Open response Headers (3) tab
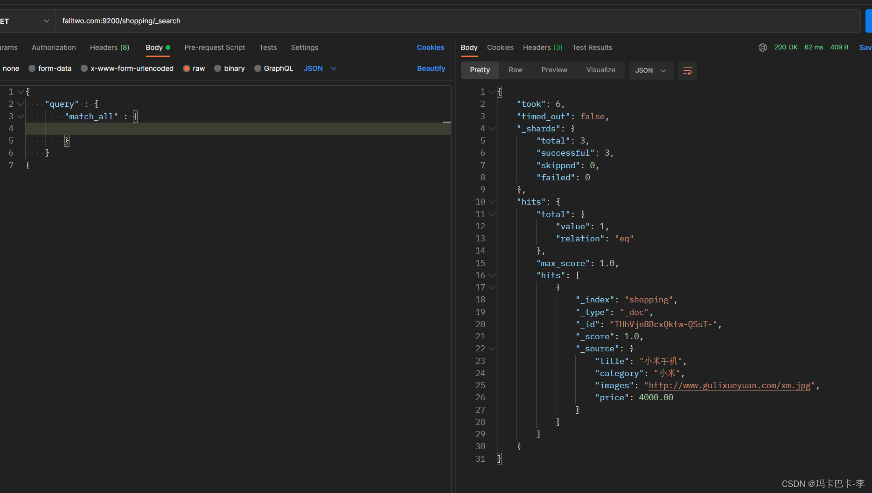Image resolution: width=872 pixels, height=493 pixels. 543,48
